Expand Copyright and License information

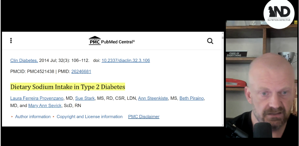[x=89, y=117]
